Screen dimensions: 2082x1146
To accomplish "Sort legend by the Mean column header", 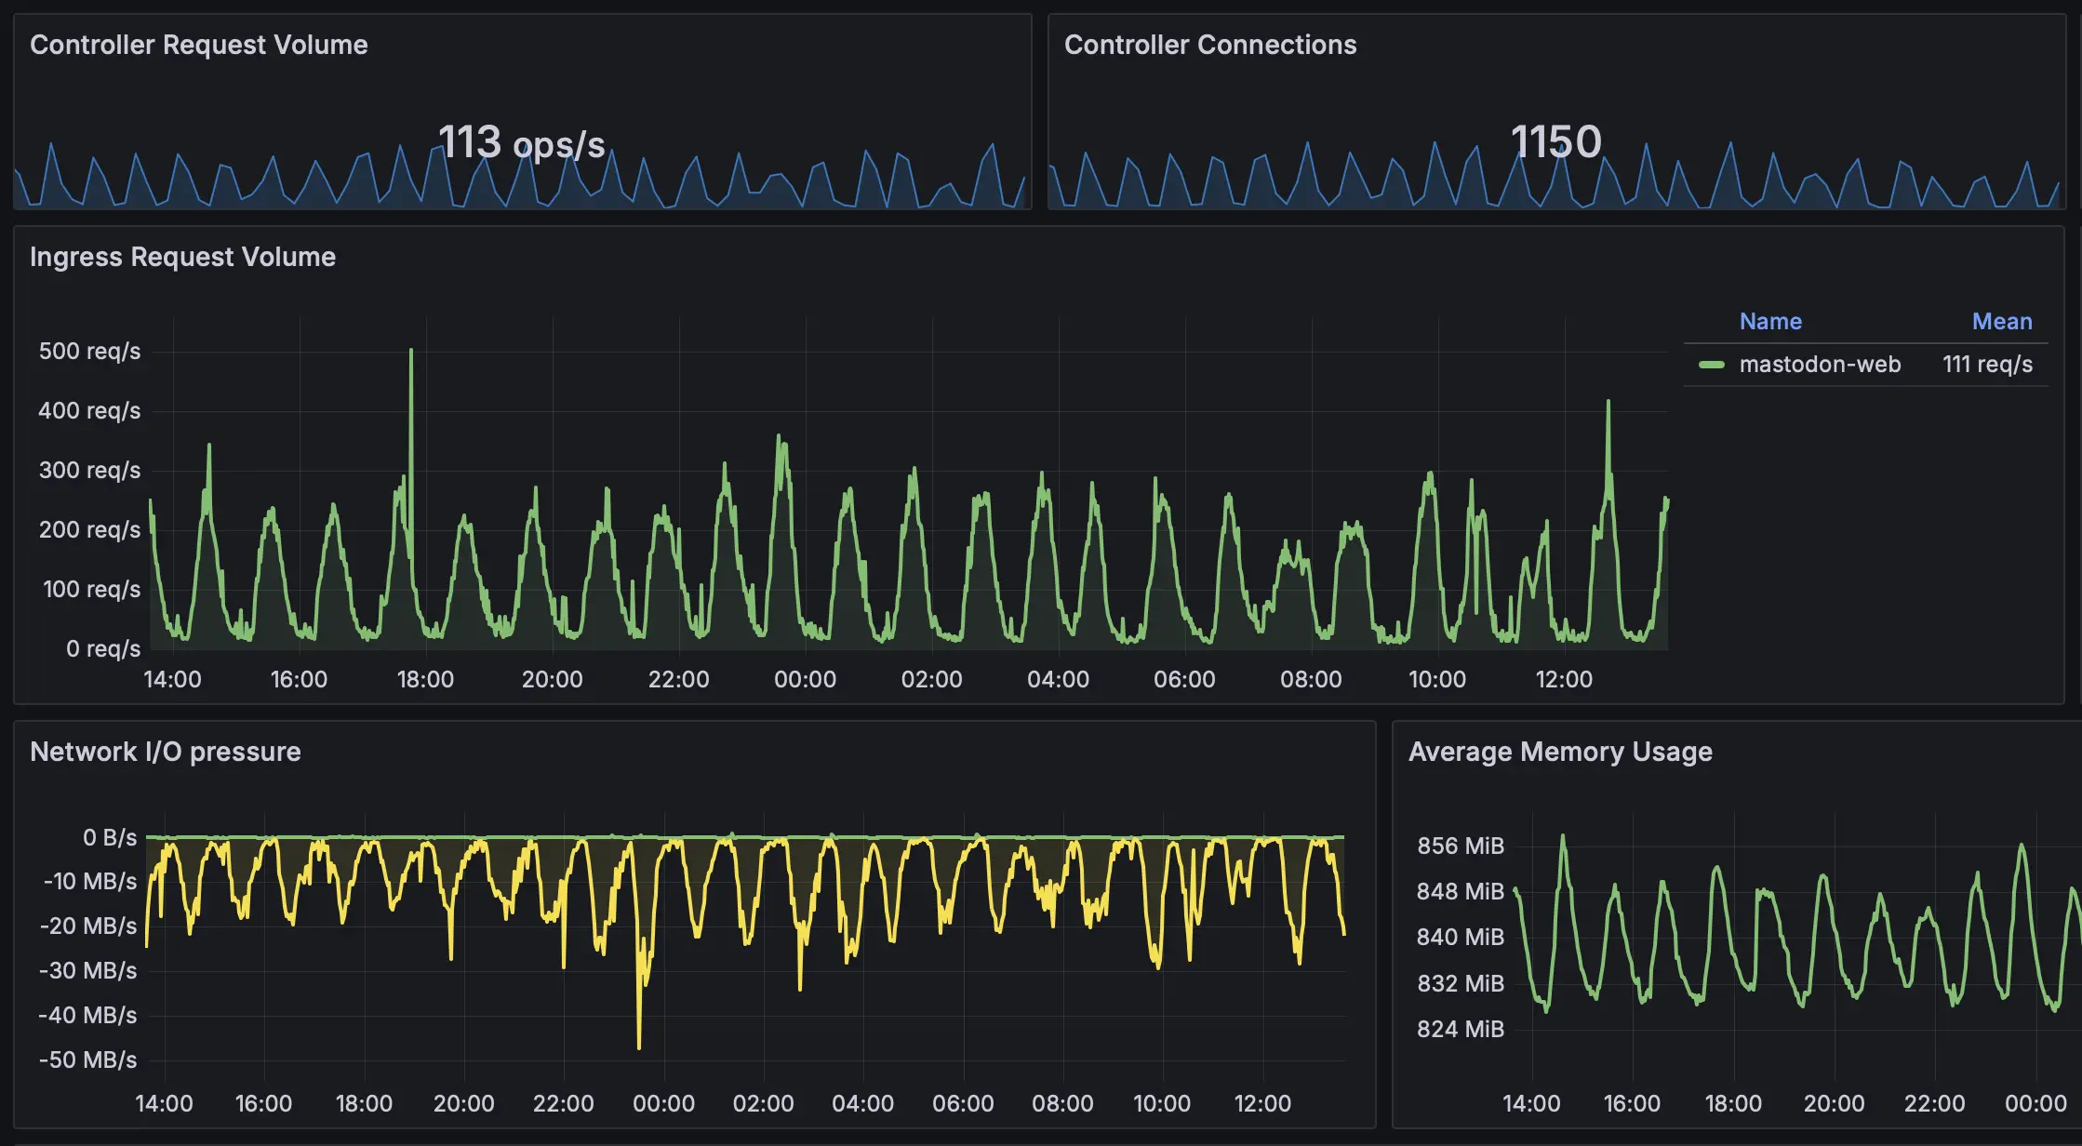I will coord(2001,322).
